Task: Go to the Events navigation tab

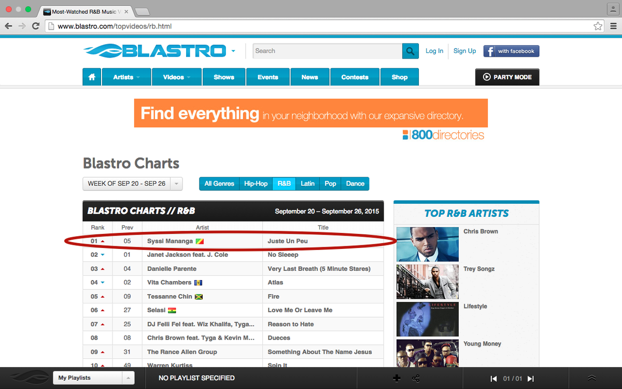Action: (268, 77)
